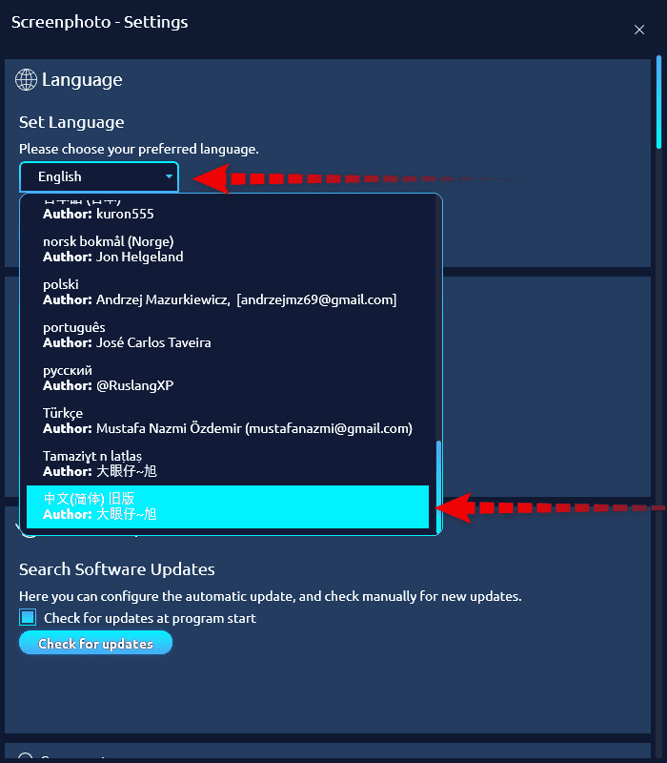
Task: Click the Language section header
Action: point(82,80)
